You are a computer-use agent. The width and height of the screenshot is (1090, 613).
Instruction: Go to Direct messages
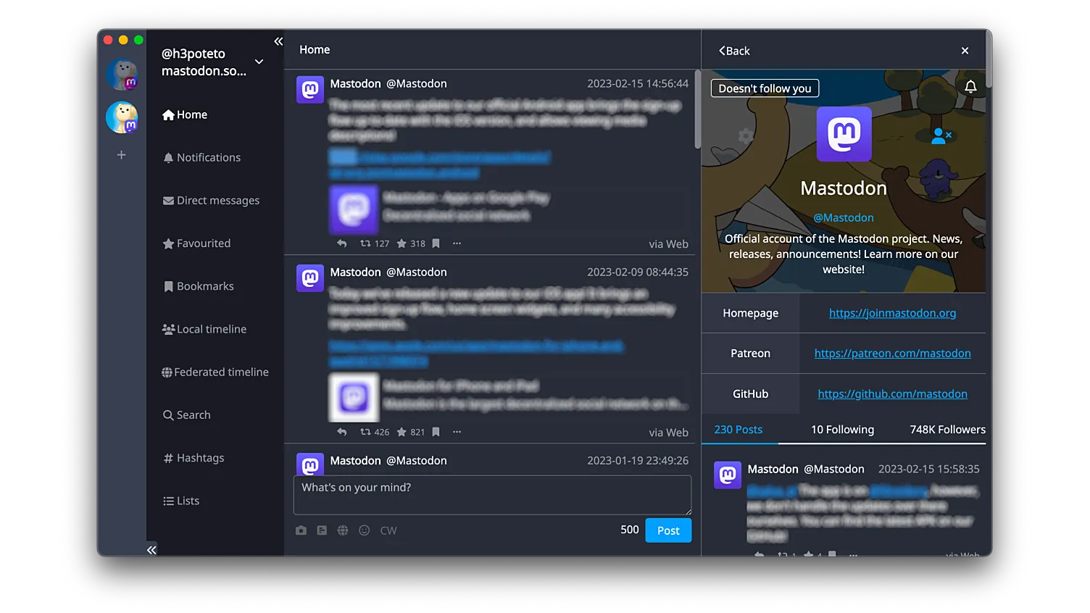pos(211,201)
